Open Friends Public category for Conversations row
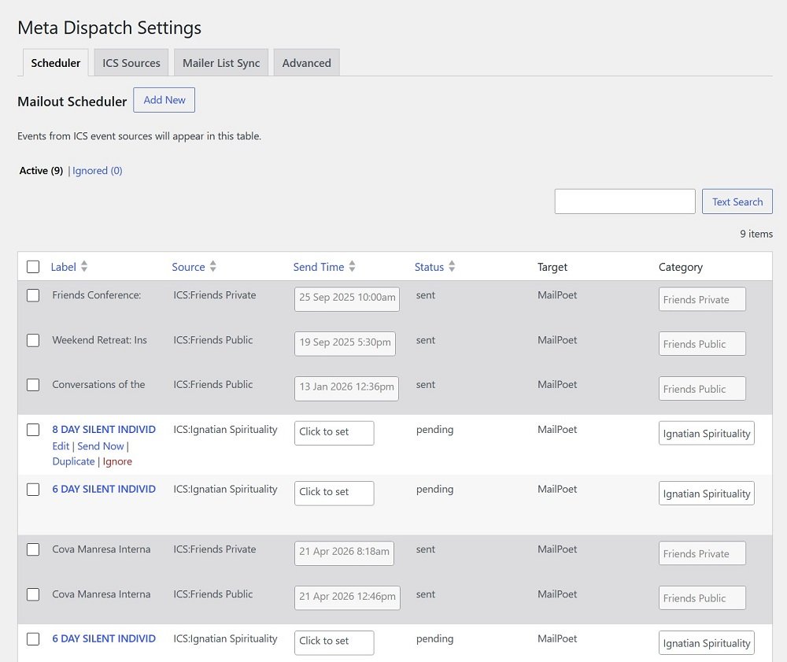The width and height of the screenshot is (787, 662). point(702,389)
